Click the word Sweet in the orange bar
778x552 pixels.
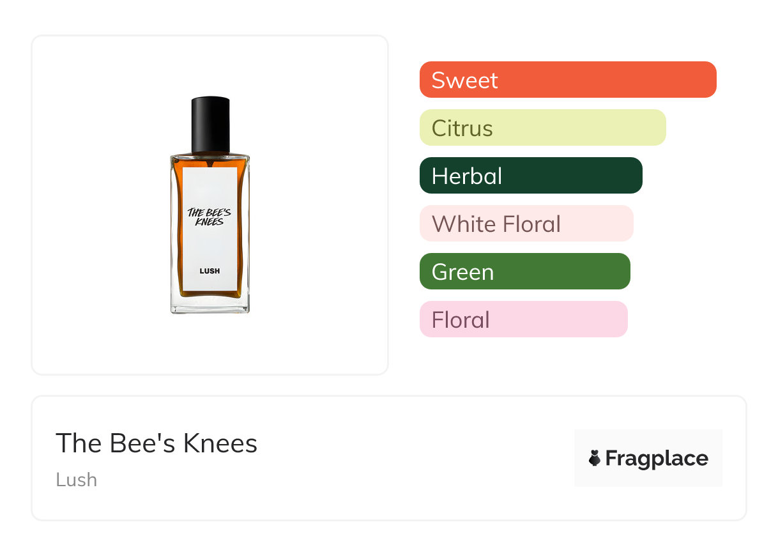point(464,80)
